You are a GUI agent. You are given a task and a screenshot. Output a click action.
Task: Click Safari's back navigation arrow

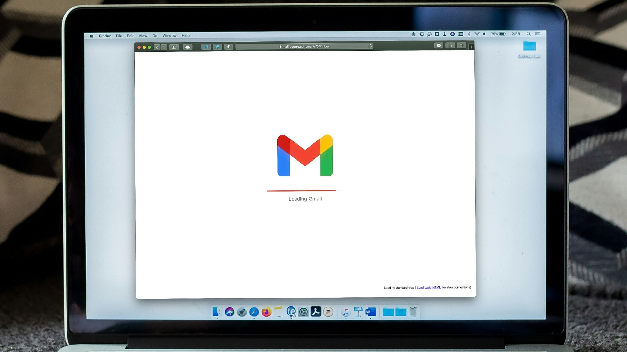coord(157,47)
